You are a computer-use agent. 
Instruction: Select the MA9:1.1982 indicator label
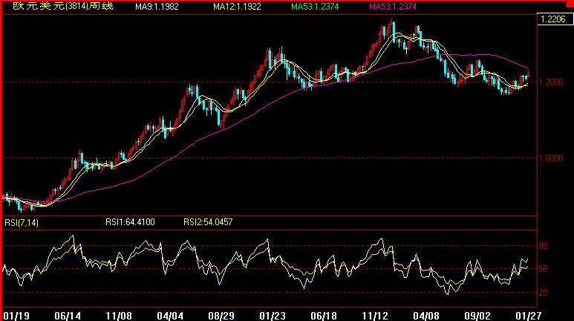[157, 7]
